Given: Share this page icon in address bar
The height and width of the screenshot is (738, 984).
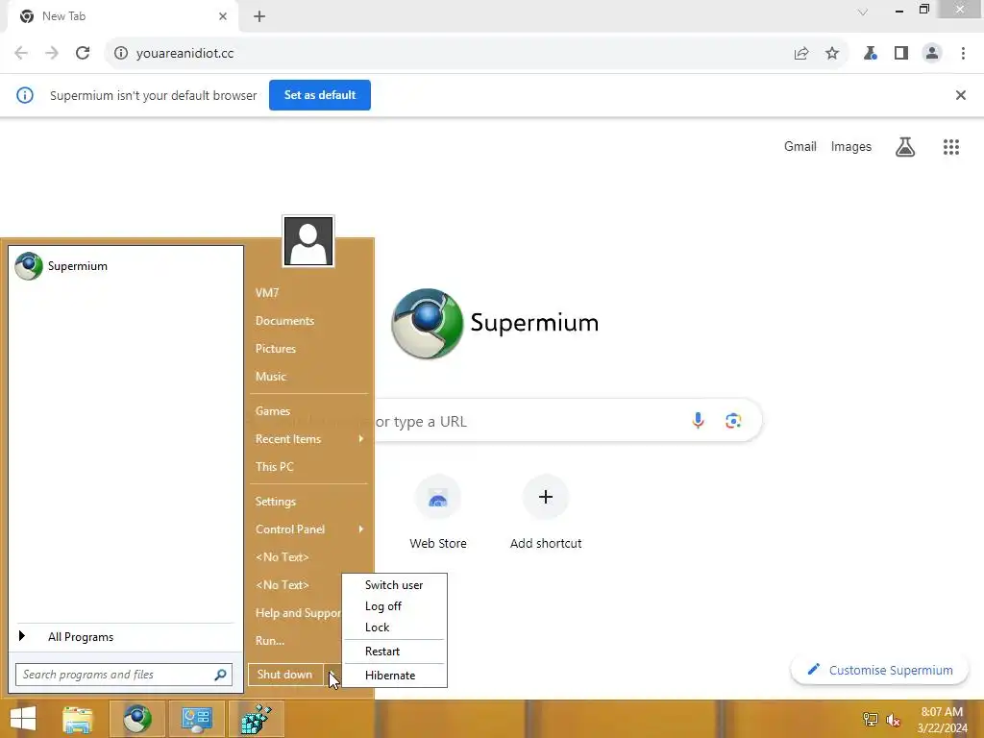Looking at the screenshot, I should 801,54.
